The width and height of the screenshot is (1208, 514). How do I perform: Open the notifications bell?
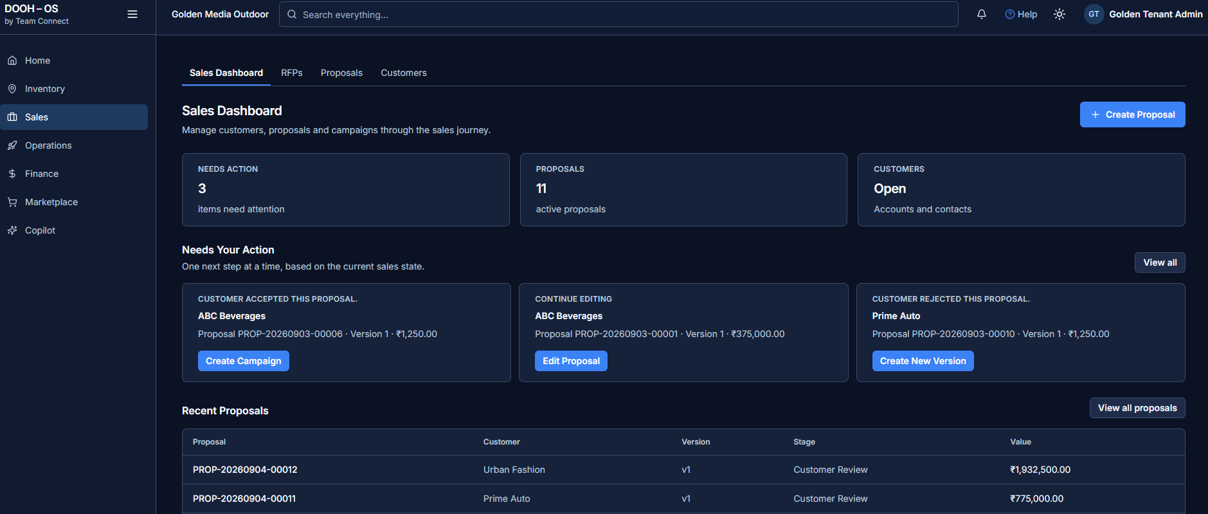pyautogui.click(x=982, y=14)
